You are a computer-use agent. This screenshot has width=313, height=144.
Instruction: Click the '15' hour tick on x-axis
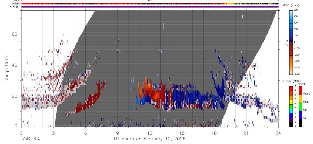[x=182, y=133]
